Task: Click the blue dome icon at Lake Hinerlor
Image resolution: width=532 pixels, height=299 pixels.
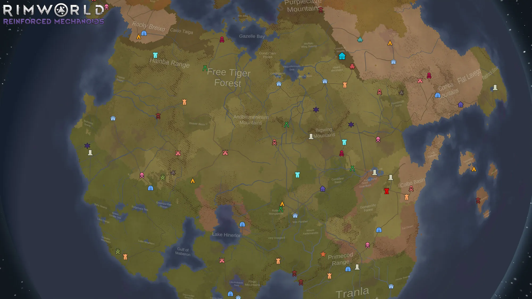Action: (242, 224)
